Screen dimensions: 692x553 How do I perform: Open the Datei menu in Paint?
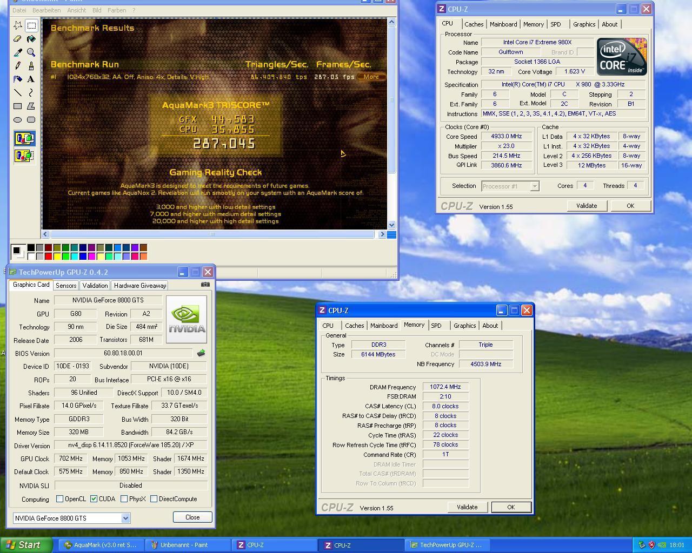pos(19,10)
